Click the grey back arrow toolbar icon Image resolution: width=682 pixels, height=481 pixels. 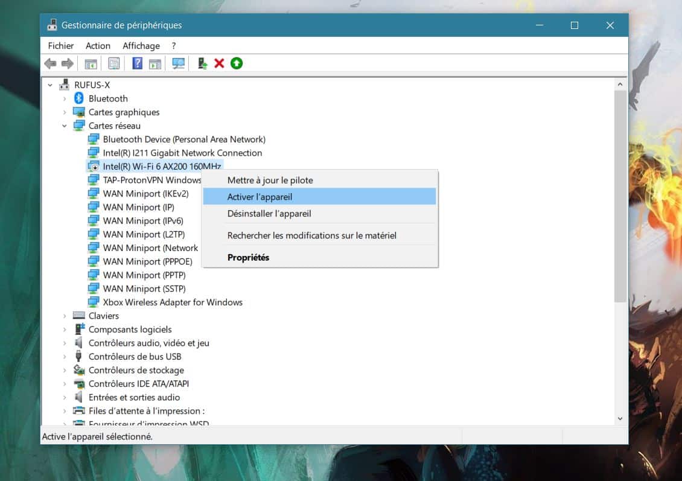pyautogui.click(x=51, y=63)
